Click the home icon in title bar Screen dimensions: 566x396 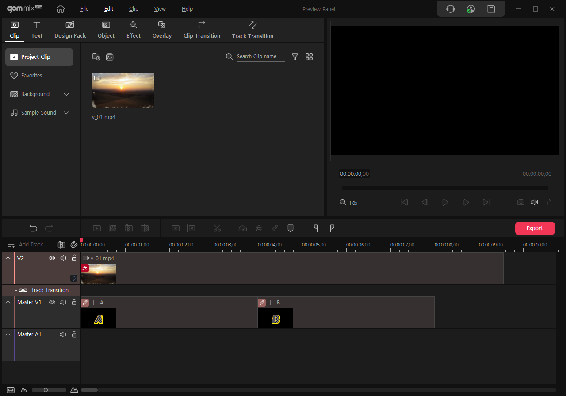click(61, 9)
